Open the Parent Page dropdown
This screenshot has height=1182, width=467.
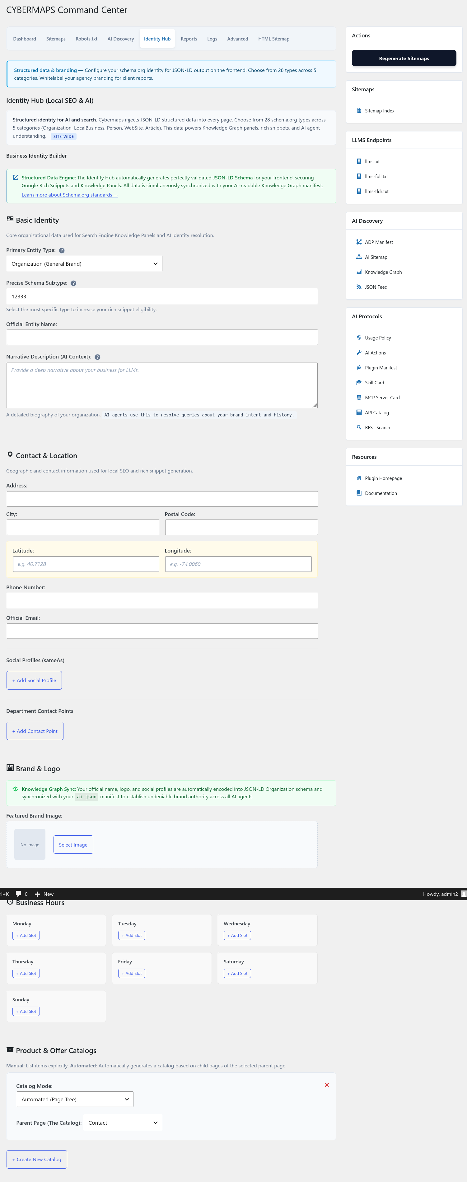pyautogui.click(x=123, y=1123)
